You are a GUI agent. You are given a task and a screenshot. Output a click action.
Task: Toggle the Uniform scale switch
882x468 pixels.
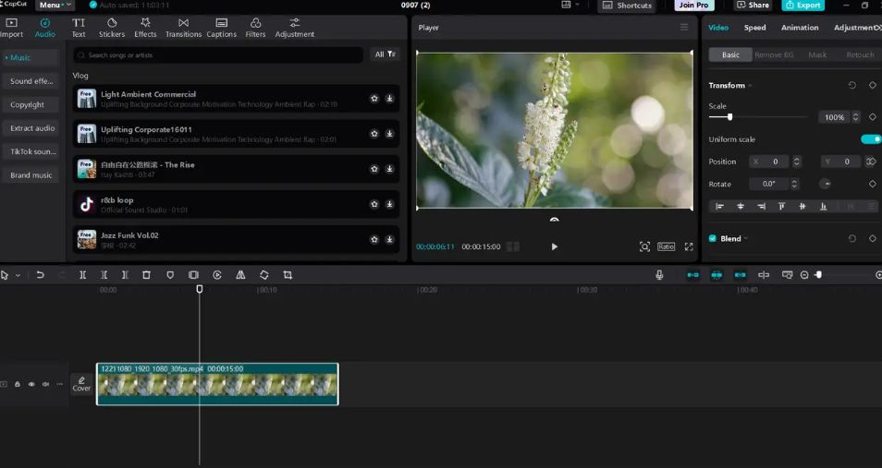click(x=870, y=139)
